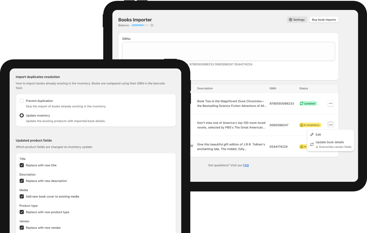Click the green Updated status badge
The height and width of the screenshot is (233, 367).
(308, 103)
